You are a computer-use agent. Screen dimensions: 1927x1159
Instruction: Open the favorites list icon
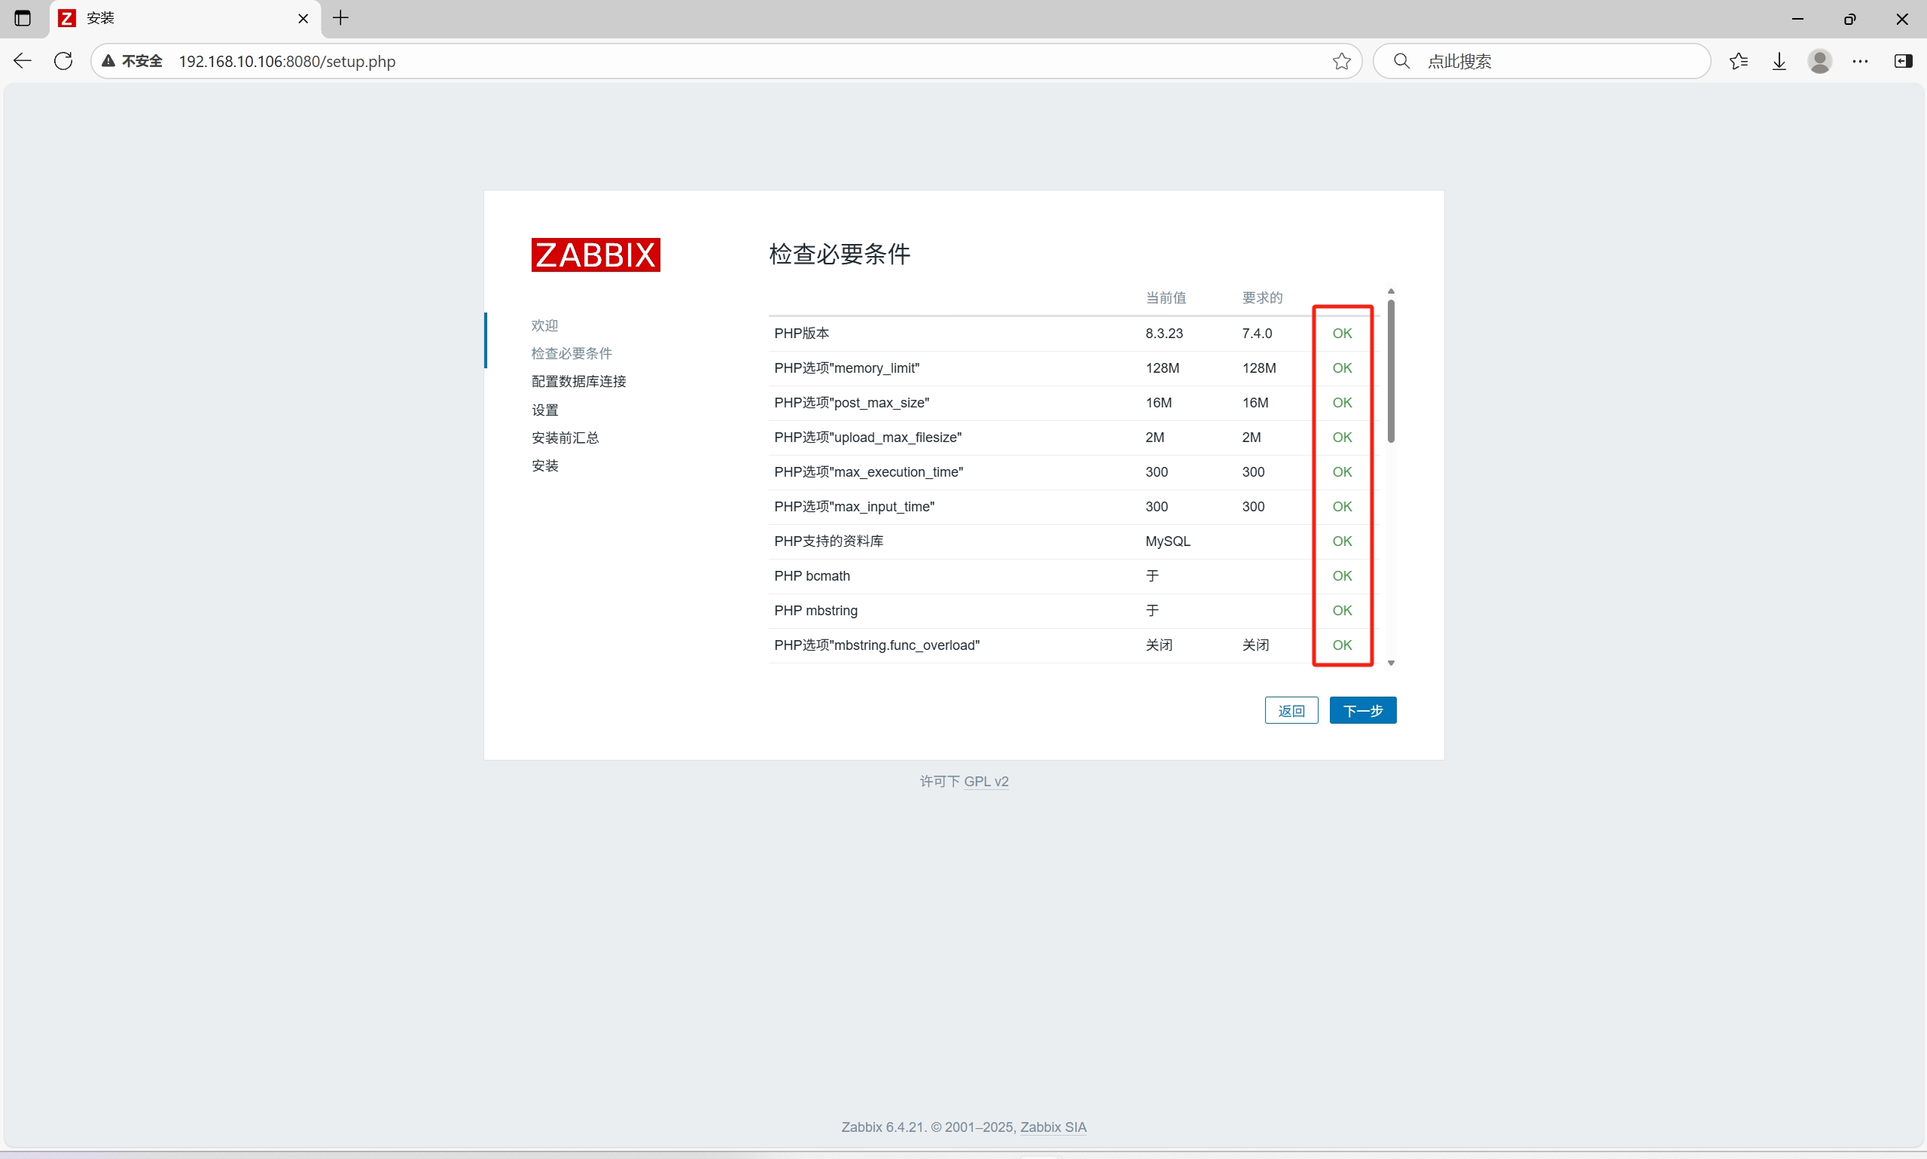pyautogui.click(x=1738, y=61)
